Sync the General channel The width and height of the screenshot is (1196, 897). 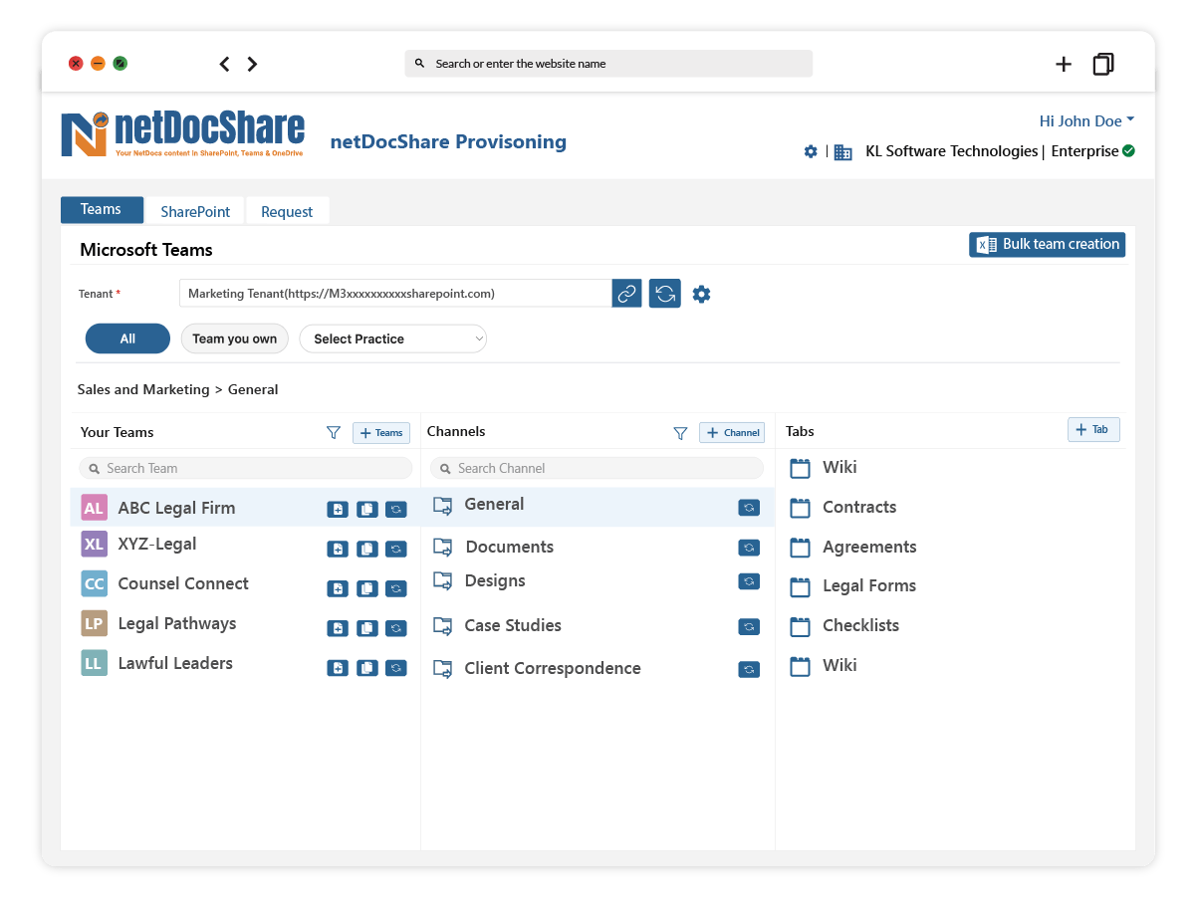[749, 508]
